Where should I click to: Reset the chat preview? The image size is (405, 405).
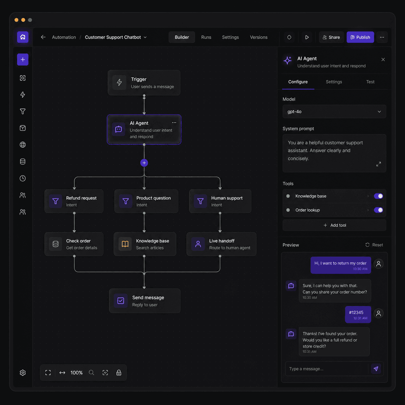coord(374,245)
